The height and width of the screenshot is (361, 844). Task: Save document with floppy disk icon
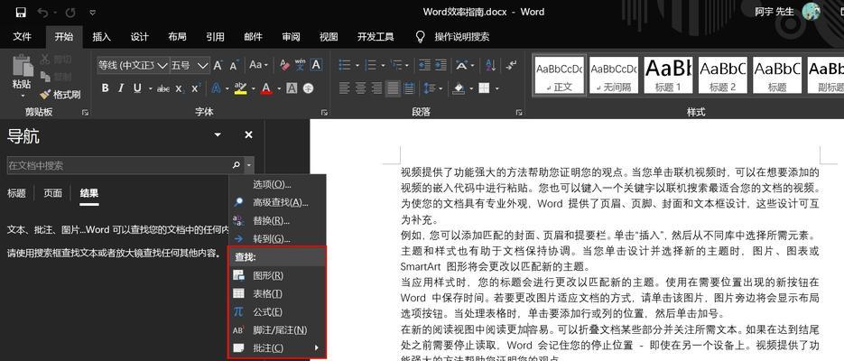coord(21,12)
